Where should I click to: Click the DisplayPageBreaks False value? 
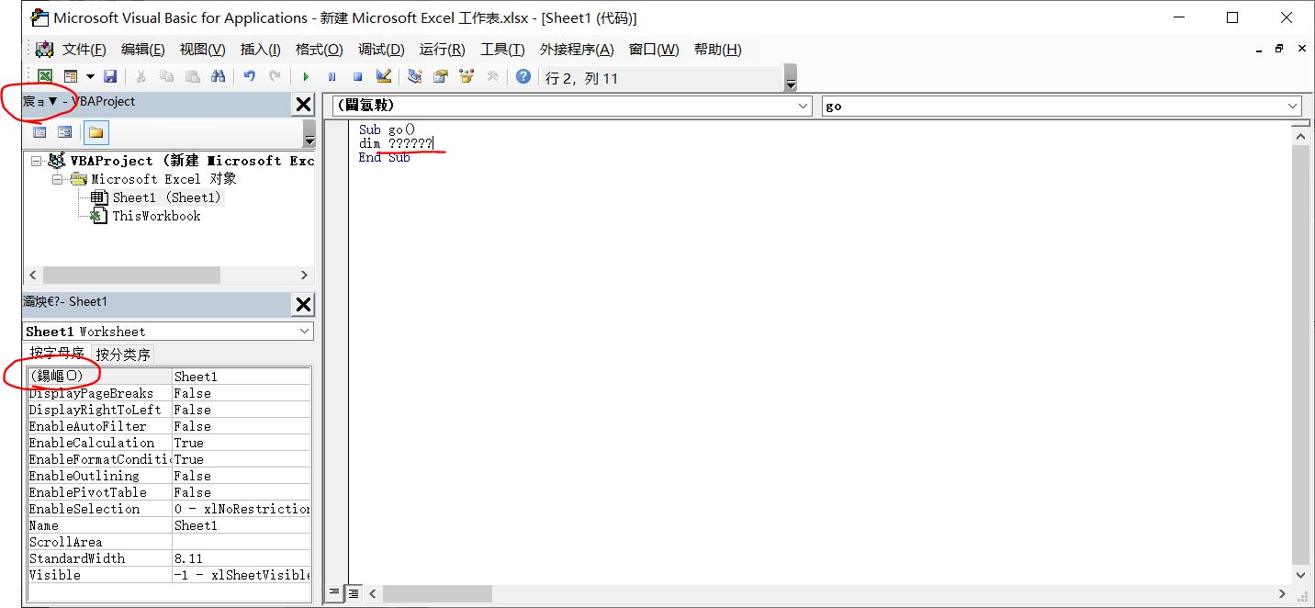pyautogui.click(x=242, y=393)
